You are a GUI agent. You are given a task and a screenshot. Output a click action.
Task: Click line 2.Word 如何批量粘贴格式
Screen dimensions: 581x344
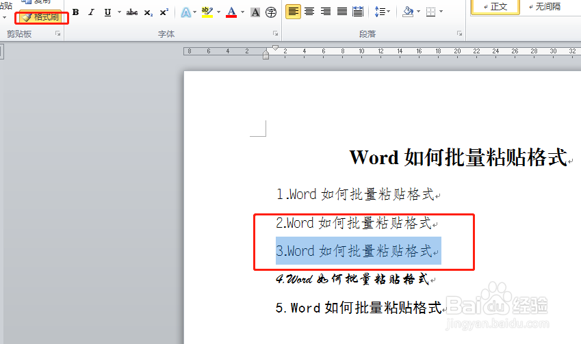click(x=354, y=223)
